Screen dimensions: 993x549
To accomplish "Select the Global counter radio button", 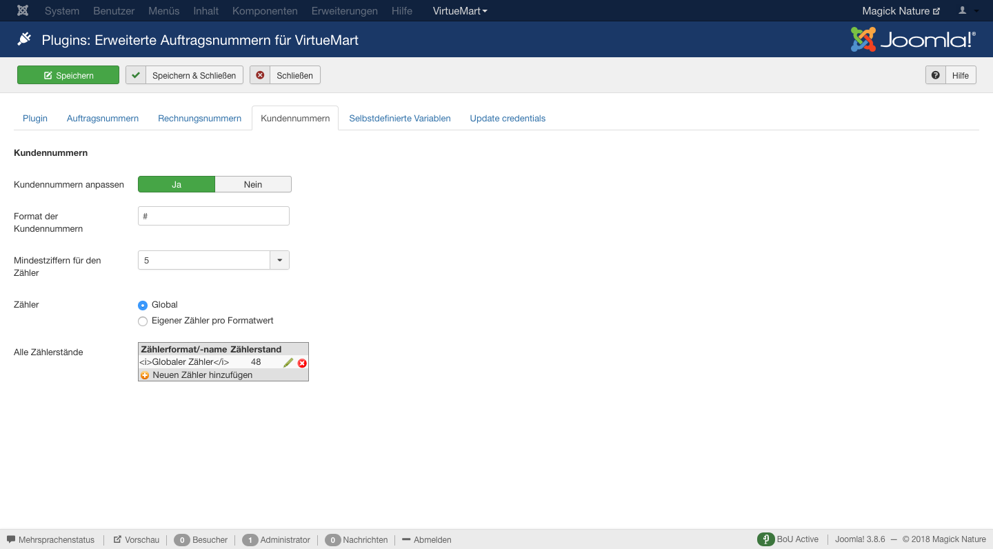I will coord(143,305).
